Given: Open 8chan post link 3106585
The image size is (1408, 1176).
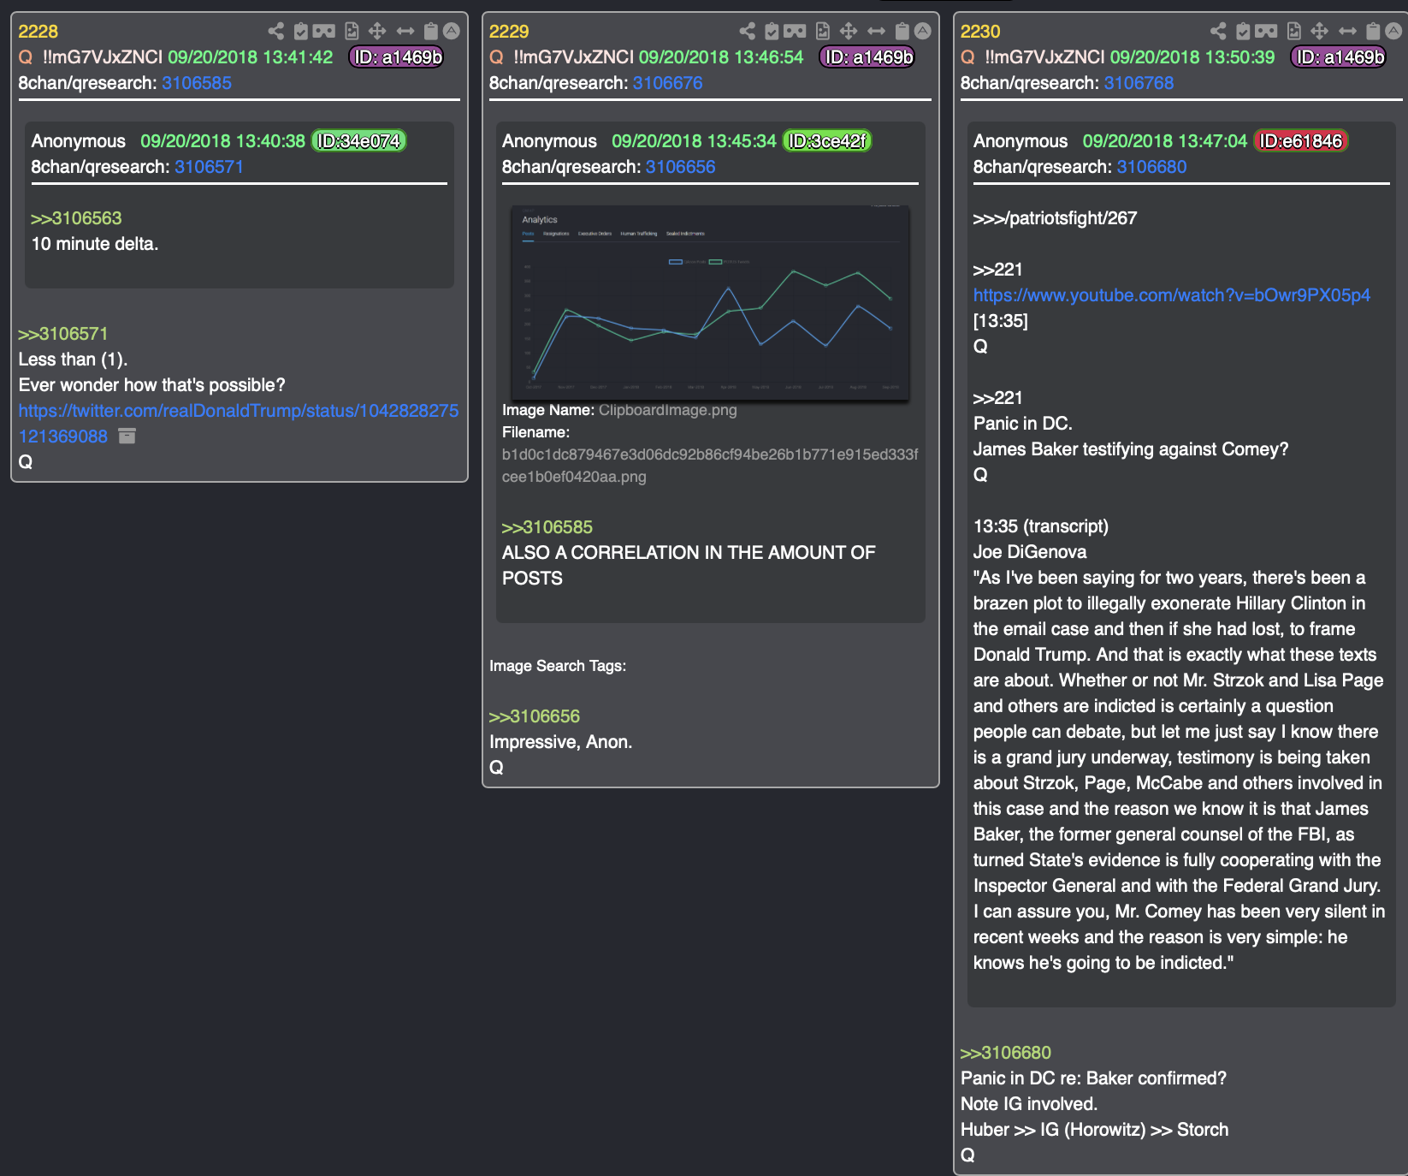Looking at the screenshot, I should (197, 83).
